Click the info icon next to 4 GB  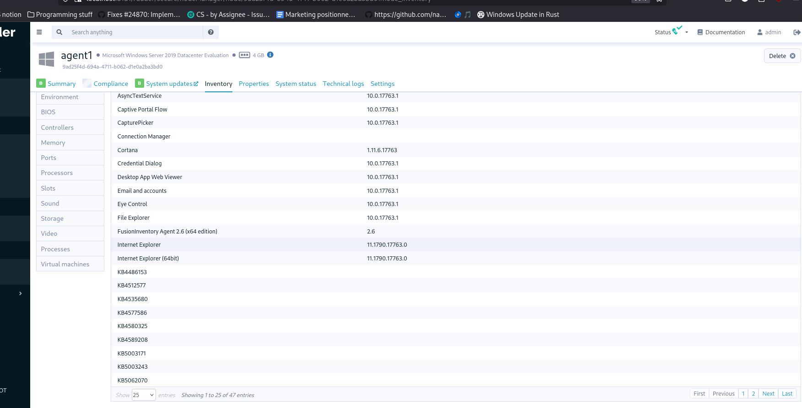click(270, 55)
